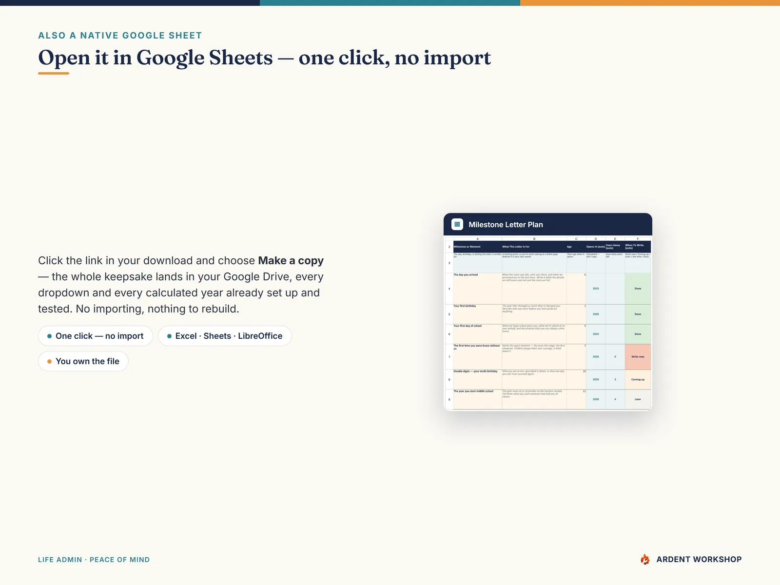This screenshot has height=585, width=780.
Task: Click the 'ALSO A NATIVE GOOGLE SHEET' label
Action: (120, 36)
